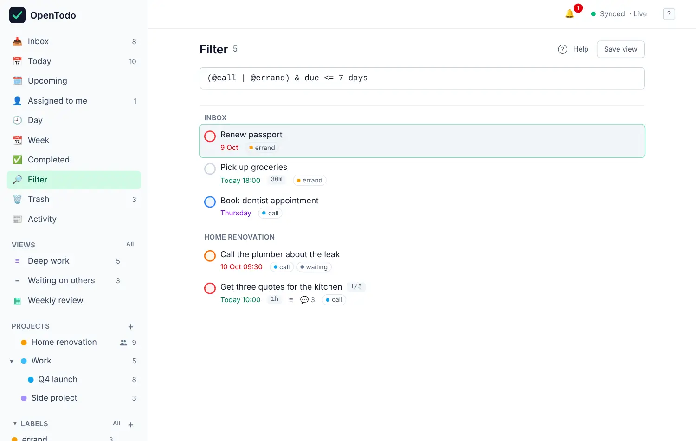
Task: Check off Call the plumber task
Action: pyautogui.click(x=210, y=256)
